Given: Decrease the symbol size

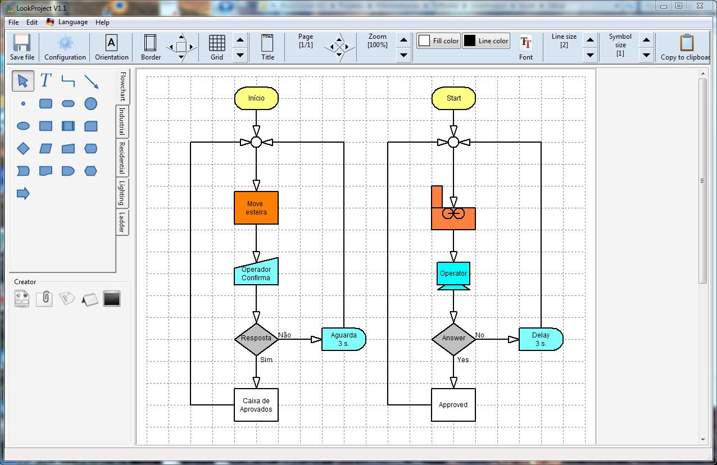Looking at the screenshot, I should 646,55.
